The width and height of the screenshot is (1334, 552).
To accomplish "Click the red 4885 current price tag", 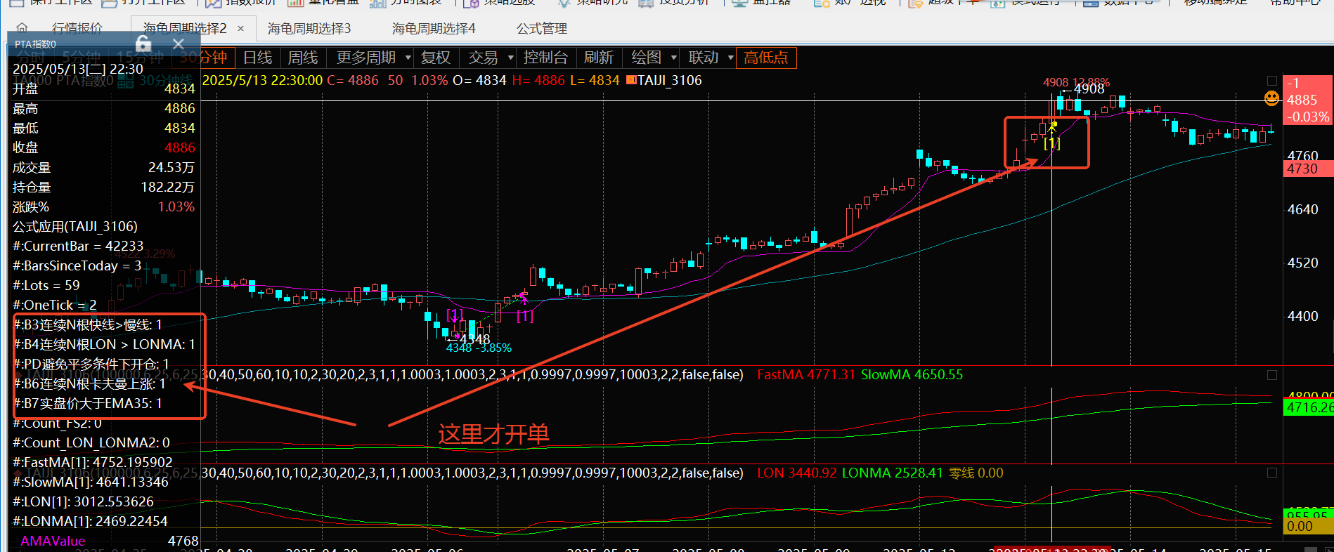I will pos(1307,100).
